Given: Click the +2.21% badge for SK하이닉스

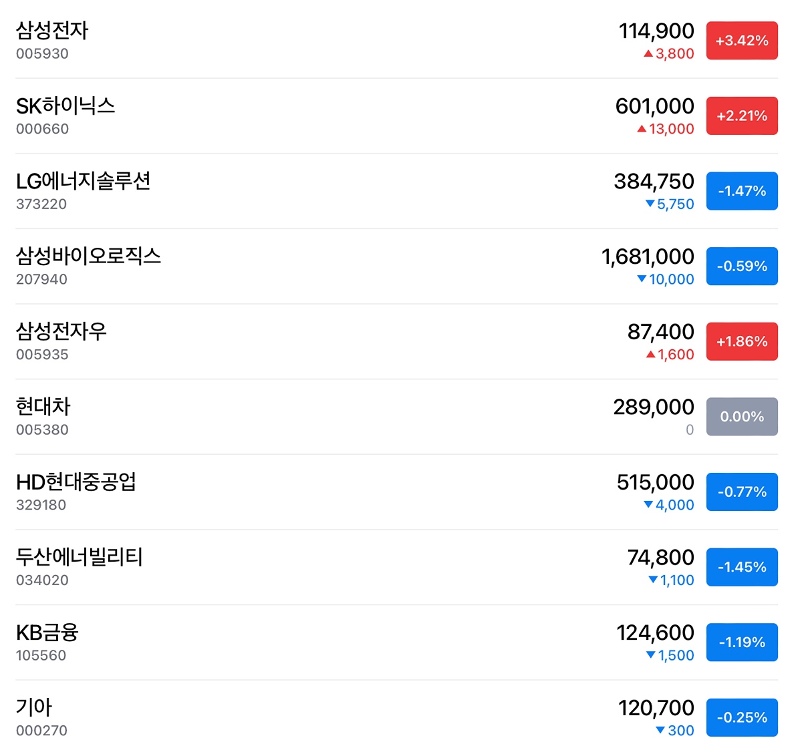Looking at the screenshot, I should click(742, 116).
